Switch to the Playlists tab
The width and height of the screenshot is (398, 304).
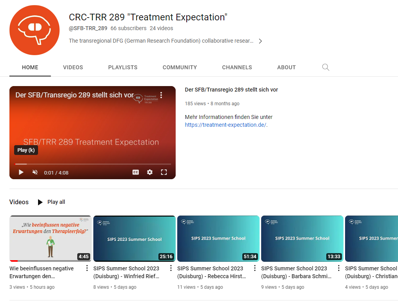click(123, 67)
